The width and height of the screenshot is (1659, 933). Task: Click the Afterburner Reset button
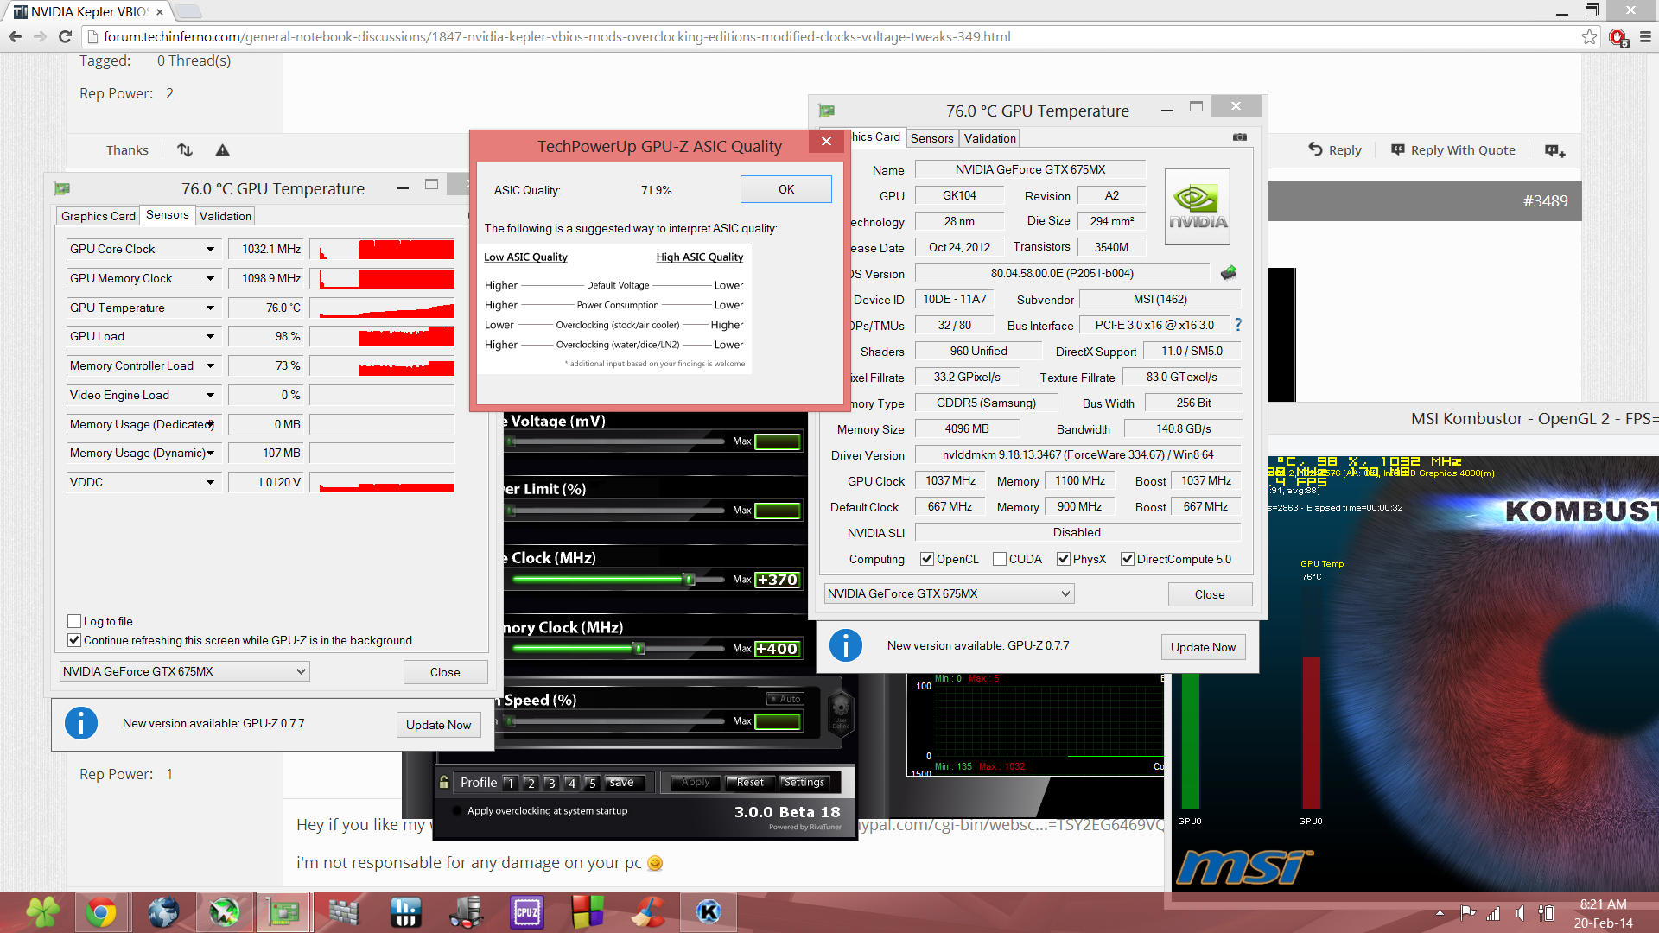[x=750, y=782]
